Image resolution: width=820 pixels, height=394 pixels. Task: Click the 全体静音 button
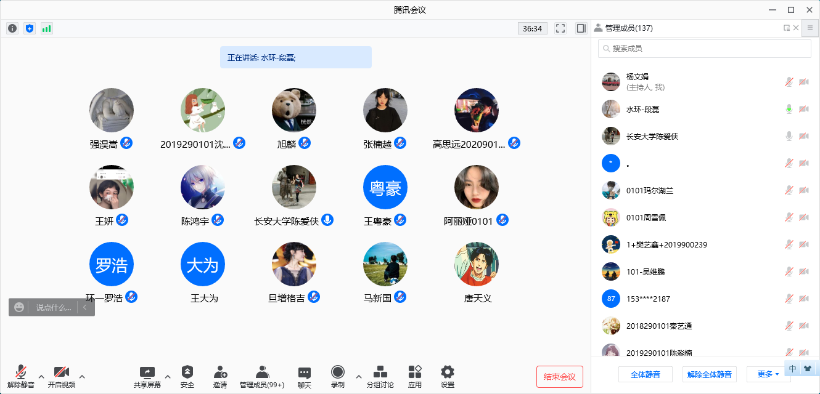646,374
